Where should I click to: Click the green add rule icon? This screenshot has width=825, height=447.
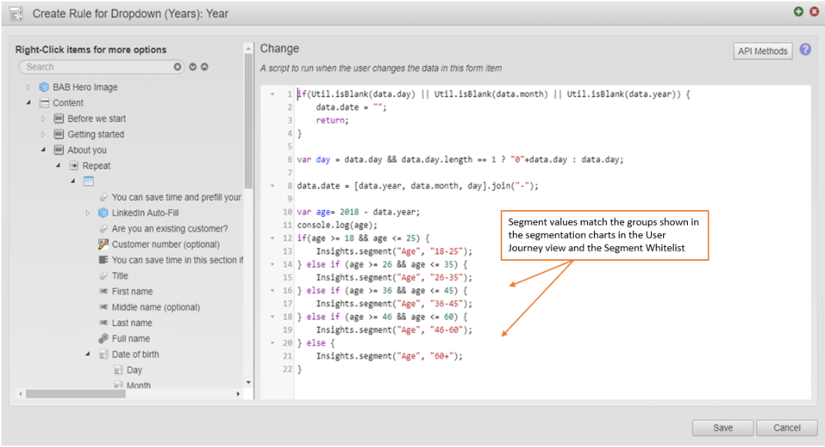point(797,12)
